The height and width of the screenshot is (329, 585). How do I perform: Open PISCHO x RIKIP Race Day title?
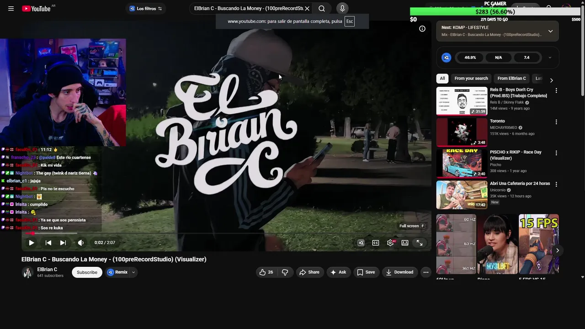coord(516,155)
